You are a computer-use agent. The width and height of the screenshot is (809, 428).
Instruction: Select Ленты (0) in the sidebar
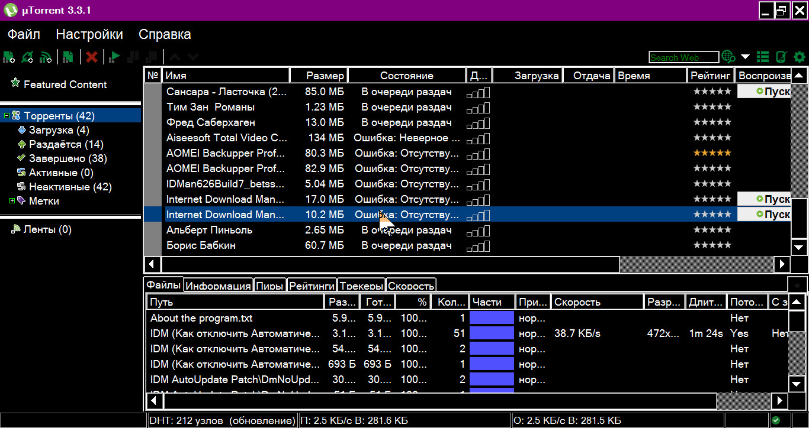pos(47,229)
